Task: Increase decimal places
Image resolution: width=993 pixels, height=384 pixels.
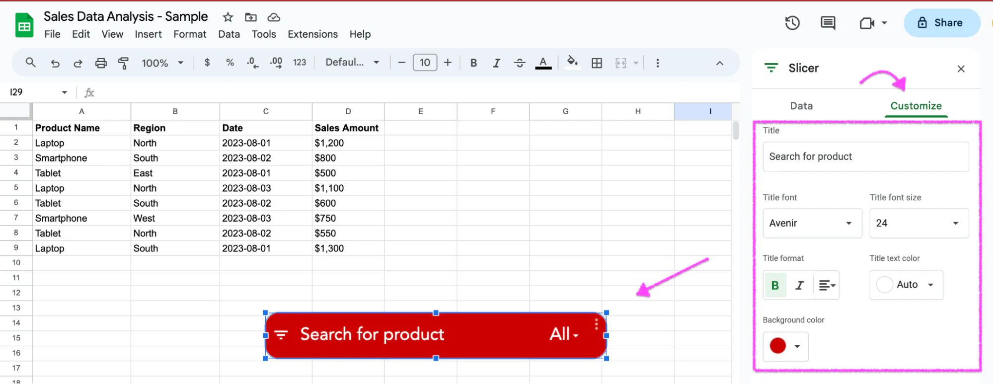Action: click(276, 63)
